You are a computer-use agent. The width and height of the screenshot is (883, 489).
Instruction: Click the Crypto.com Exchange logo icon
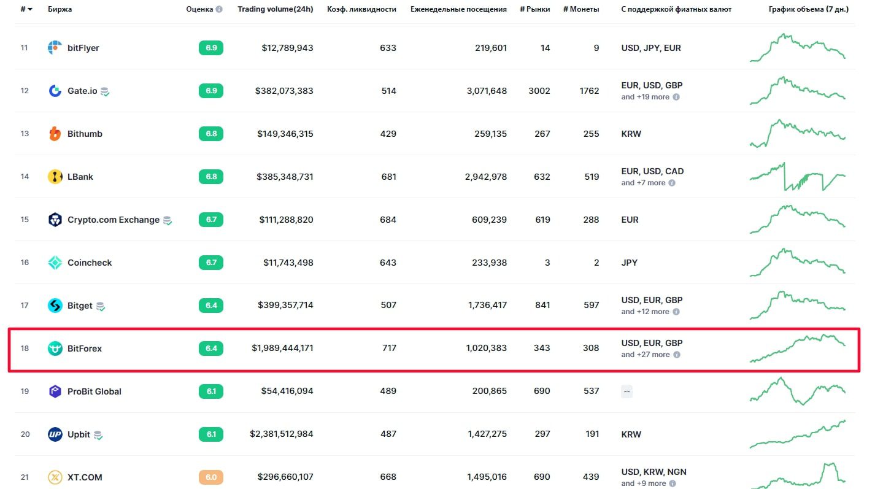(x=55, y=220)
